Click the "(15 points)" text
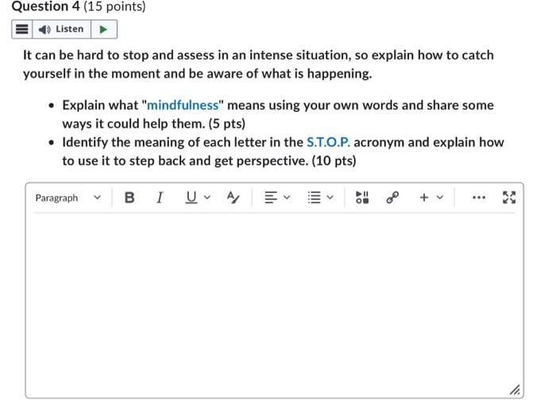 114,6
